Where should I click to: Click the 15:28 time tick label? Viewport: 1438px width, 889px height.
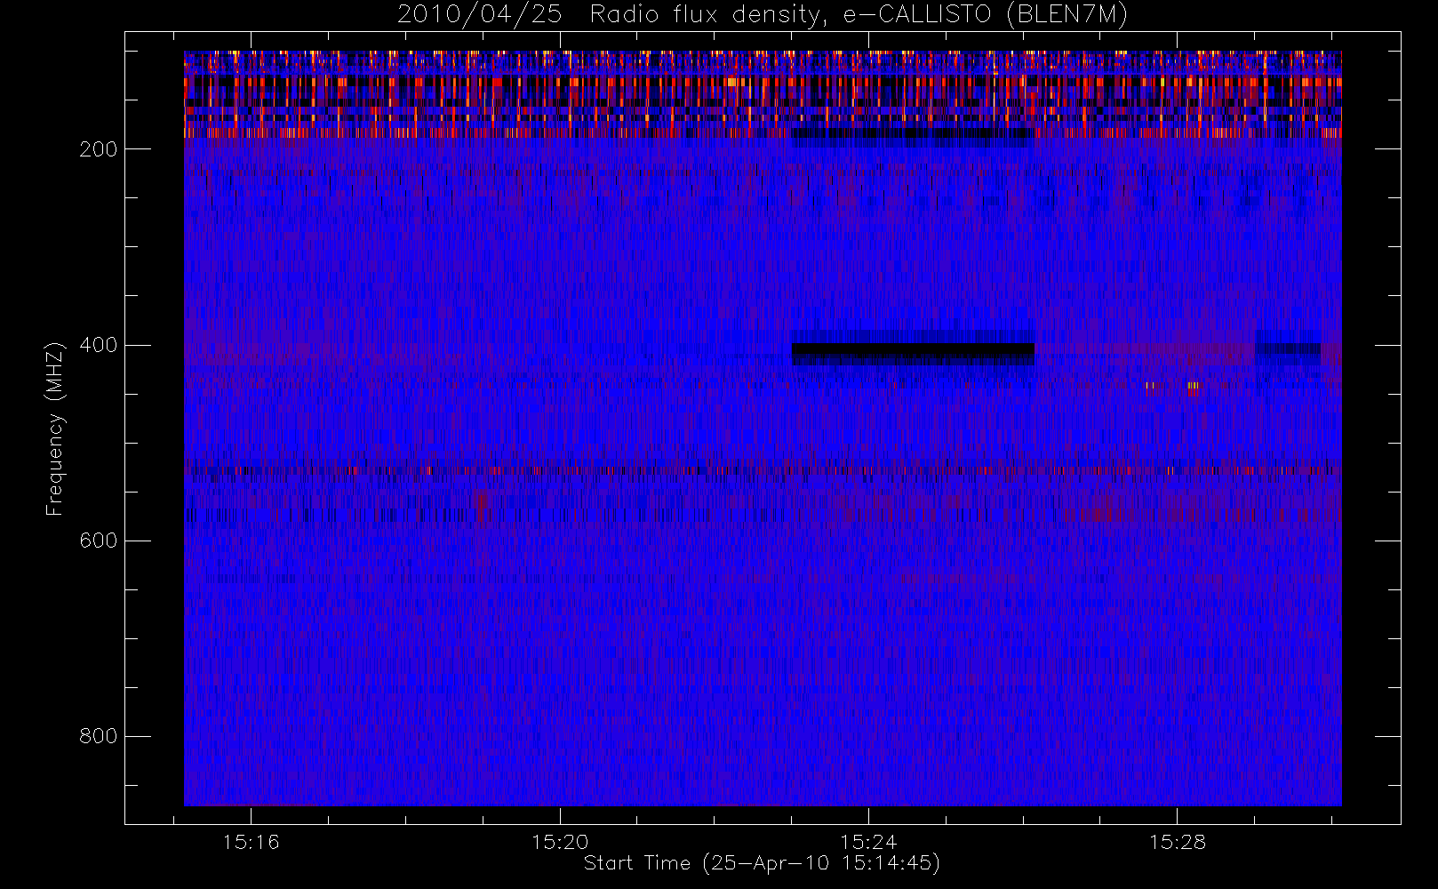1178,842
